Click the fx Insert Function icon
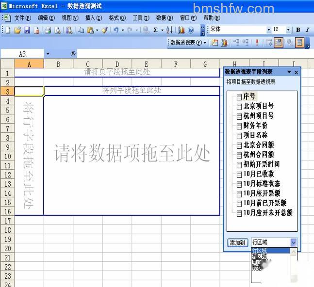The width and height of the screenshot is (314, 287). point(73,54)
